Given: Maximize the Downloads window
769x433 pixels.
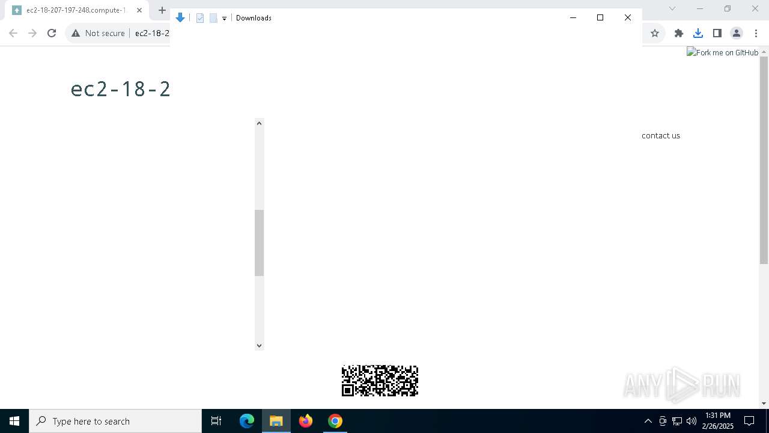Looking at the screenshot, I should pos(600,17).
